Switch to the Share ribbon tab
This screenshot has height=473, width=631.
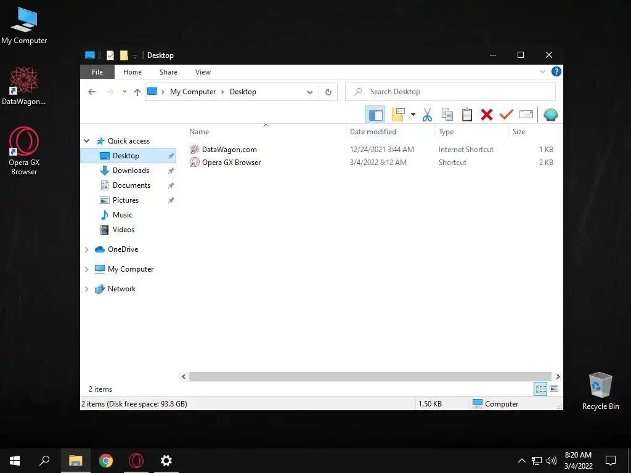point(168,72)
